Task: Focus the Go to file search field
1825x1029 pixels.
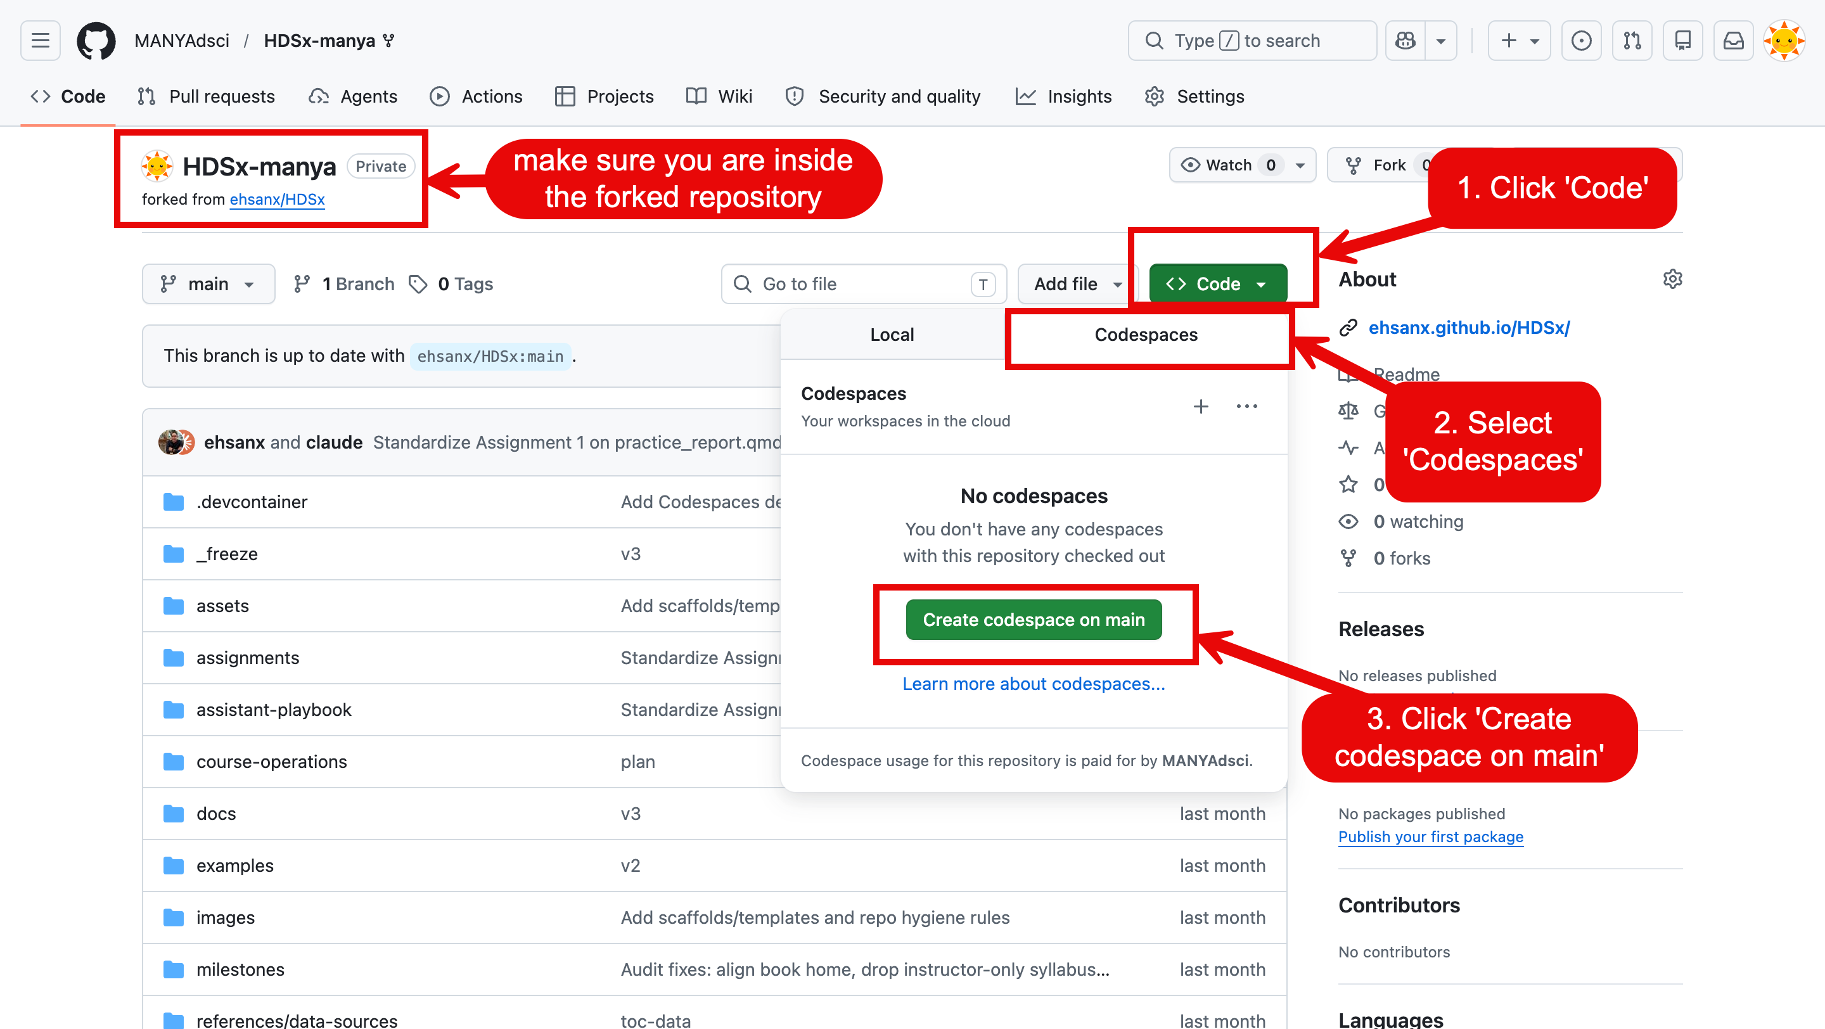Action: (x=864, y=284)
